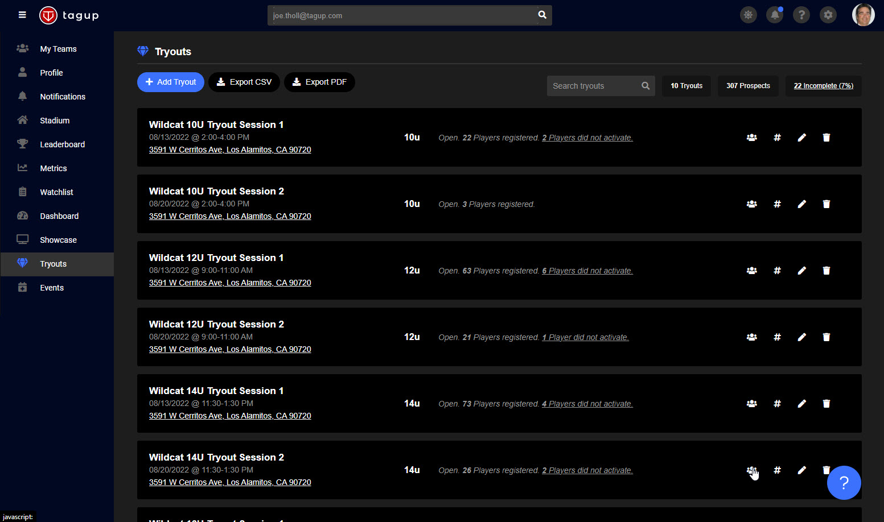Open the settings gear icon in header
884x522 pixels.
pos(828,15)
